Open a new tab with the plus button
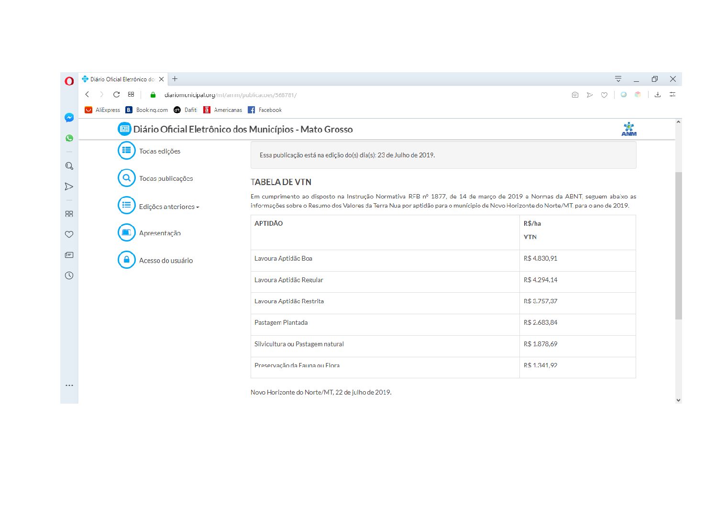This screenshot has height=506, width=716. (175, 79)
